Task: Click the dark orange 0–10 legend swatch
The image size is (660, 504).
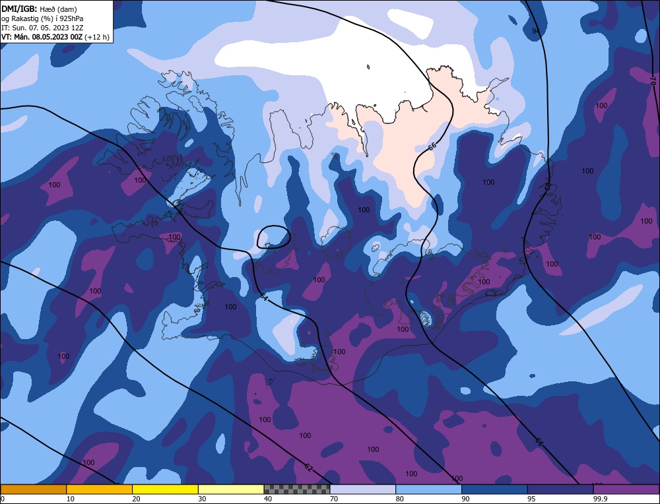Action: coord(33,489)
